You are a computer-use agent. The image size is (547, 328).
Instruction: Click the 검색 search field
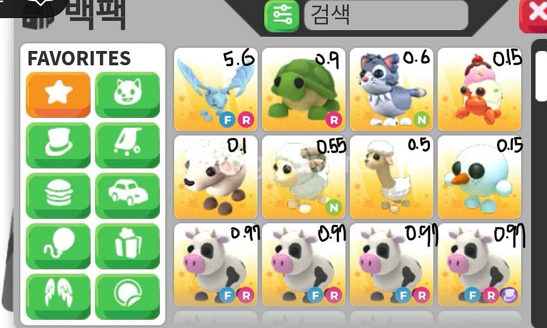click(x=386, y=15)
